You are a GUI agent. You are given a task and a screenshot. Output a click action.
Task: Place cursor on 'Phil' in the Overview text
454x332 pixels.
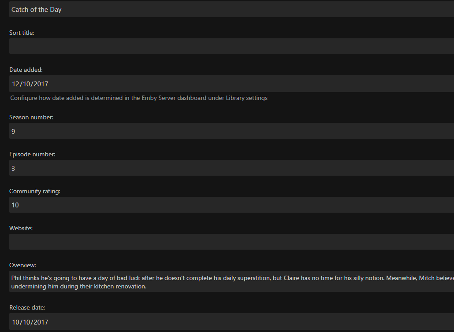[17, 278]
